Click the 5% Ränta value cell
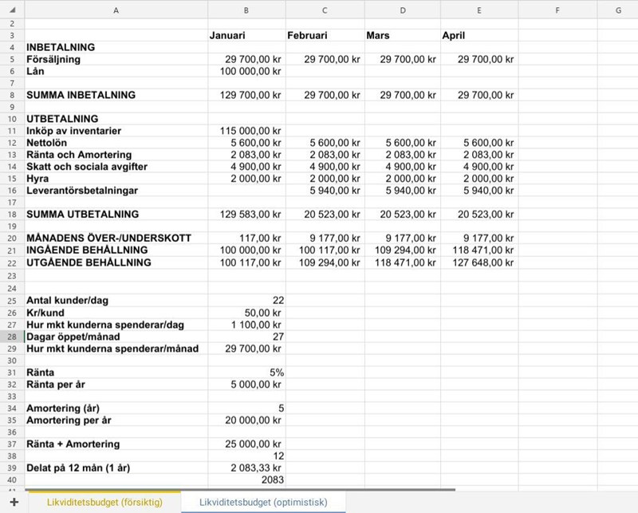Viewport: 638px width, 513px height. [x=246, y=373]
